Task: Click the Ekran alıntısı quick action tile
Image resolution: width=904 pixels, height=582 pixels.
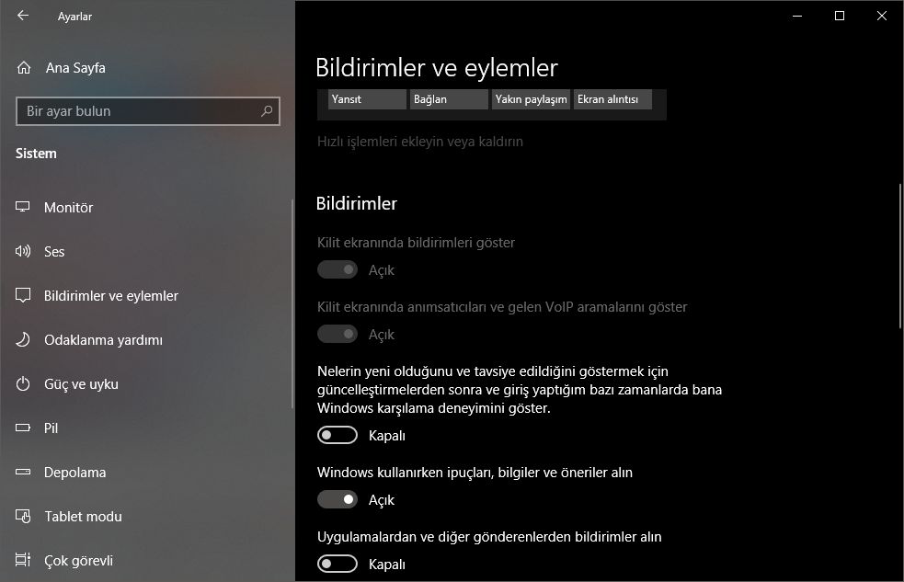Action: 612,99
